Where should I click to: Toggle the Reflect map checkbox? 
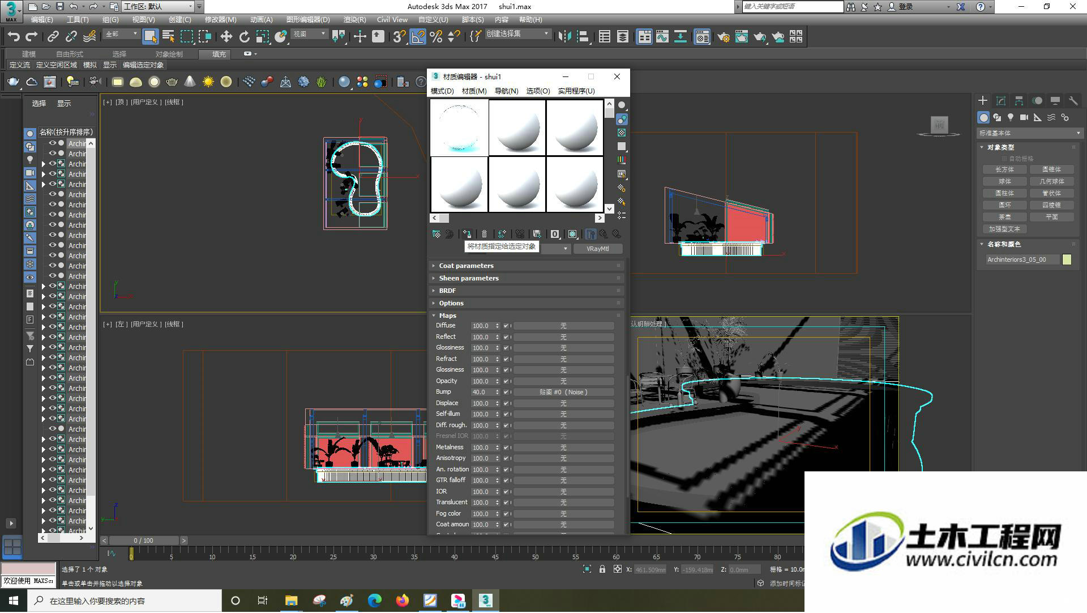506,337
